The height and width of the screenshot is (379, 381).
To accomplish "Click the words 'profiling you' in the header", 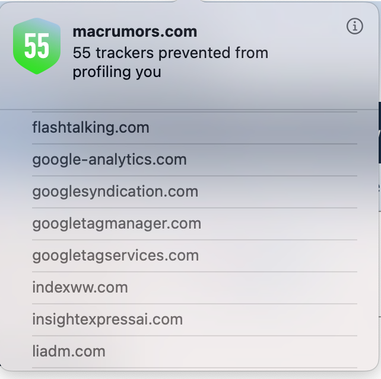I will (117, 72).
